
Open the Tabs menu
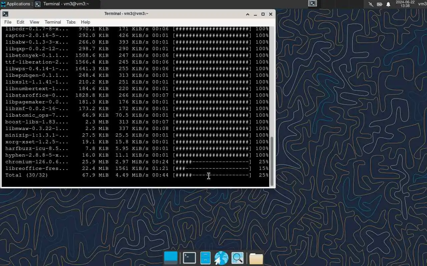(x=71, y=22)
